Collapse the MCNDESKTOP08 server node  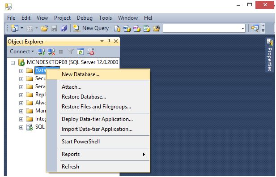point(13,63)
